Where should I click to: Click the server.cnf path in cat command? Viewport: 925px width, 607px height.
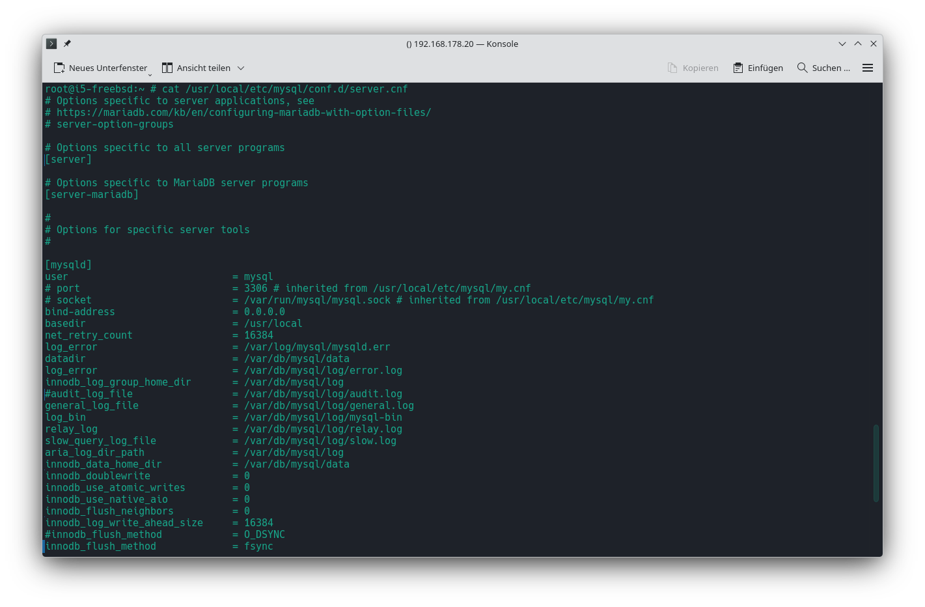tap(296, 89)
